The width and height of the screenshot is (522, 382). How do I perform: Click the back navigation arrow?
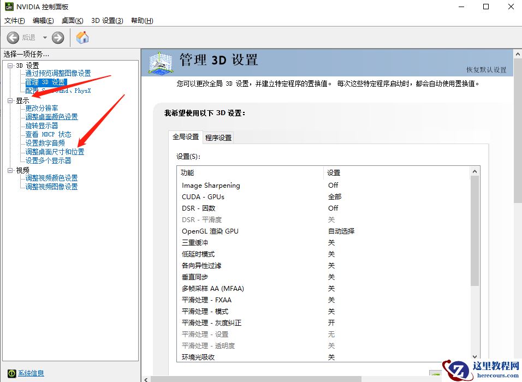coord(13,38)
